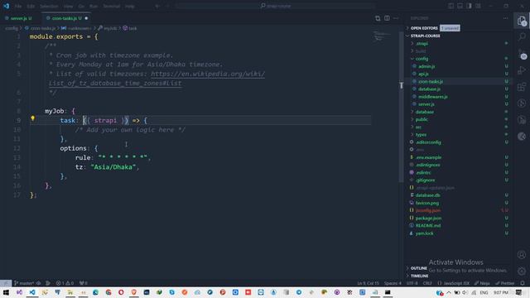
Task: Click the go back navigation arrow
Action: (x=157, y=6)
